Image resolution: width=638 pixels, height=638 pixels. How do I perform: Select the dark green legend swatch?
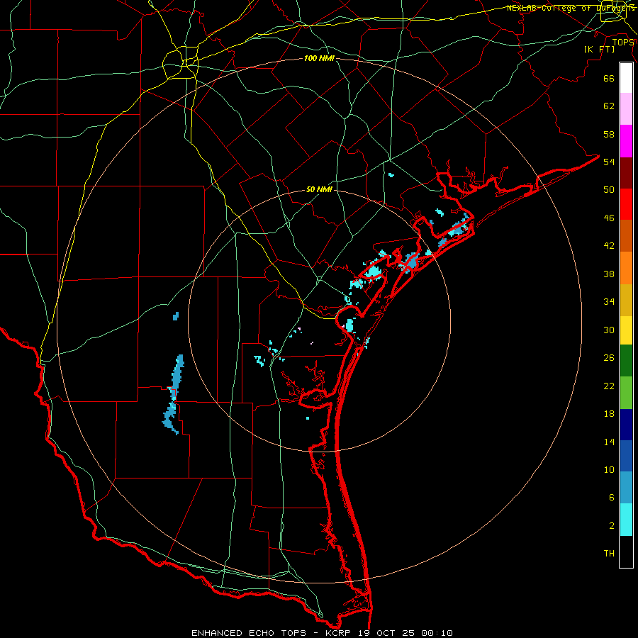tap(626, 361)
